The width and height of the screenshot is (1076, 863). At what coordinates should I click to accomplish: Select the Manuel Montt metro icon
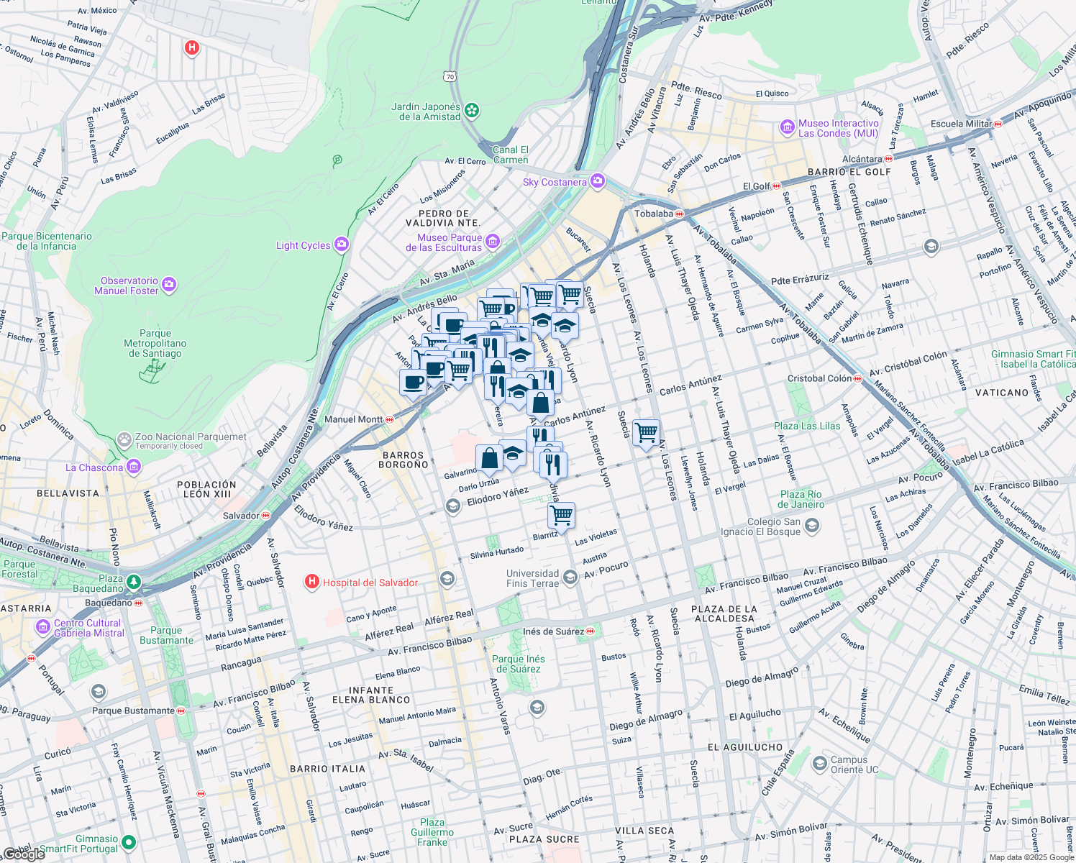(x=390, y=419)
